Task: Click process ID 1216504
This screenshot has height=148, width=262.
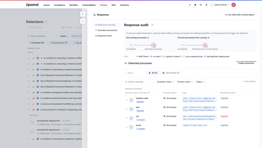Action: click(140, 129)
